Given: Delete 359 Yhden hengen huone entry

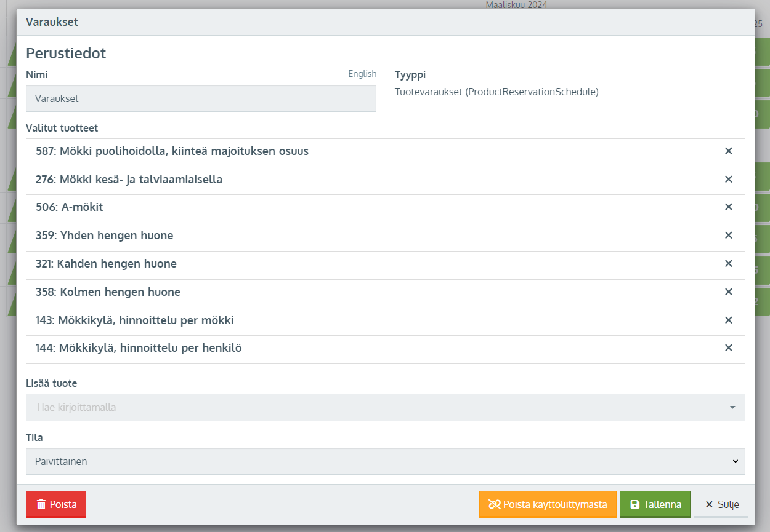Looking at the screenshot, I should click(x=728, y=236).
